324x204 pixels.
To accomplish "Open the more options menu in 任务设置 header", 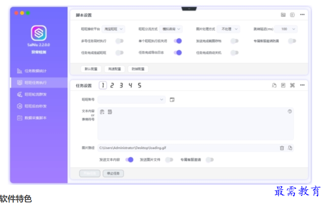I will tap(302, 85).
